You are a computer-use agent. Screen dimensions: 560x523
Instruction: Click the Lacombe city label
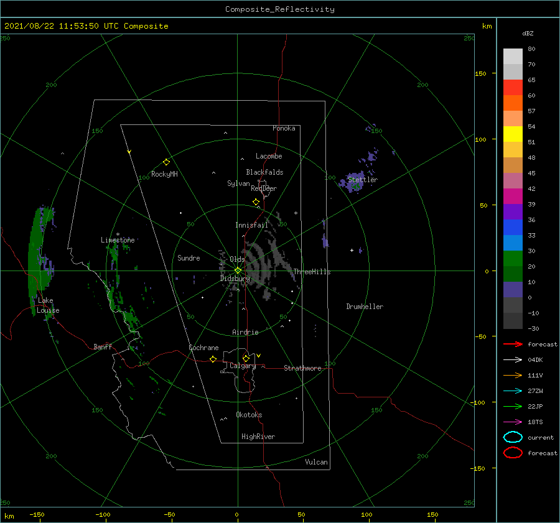coord(269,156)
